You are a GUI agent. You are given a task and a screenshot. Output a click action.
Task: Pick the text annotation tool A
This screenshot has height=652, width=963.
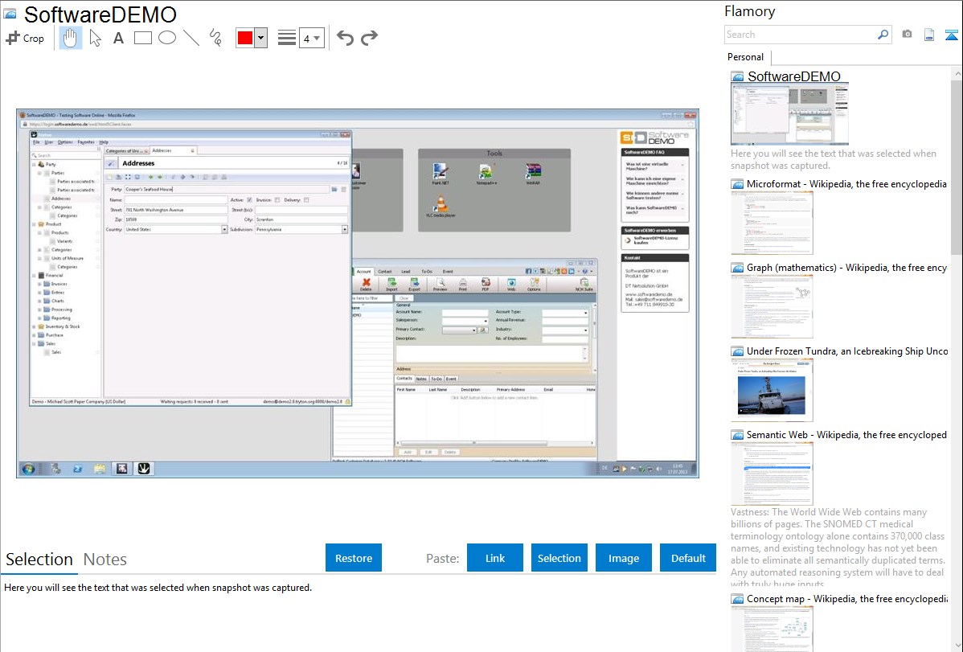[x=118, y=38]
